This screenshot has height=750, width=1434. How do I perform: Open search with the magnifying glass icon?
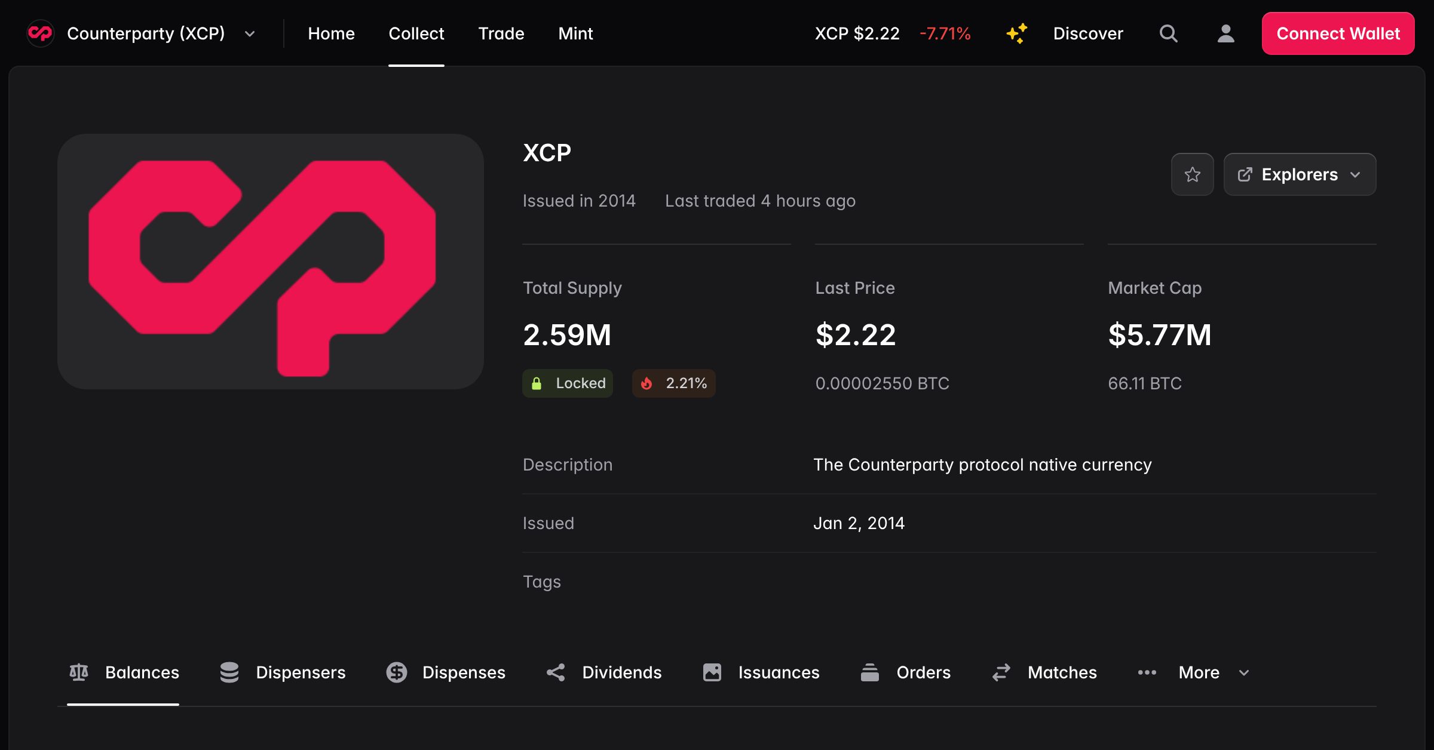pos(1169,33)
